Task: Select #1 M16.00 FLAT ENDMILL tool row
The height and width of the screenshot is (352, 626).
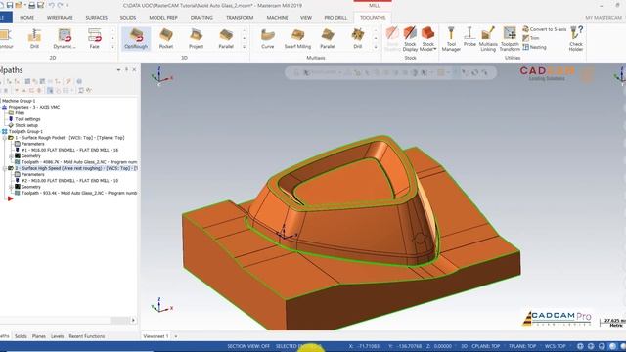Action: click(69, 150)
